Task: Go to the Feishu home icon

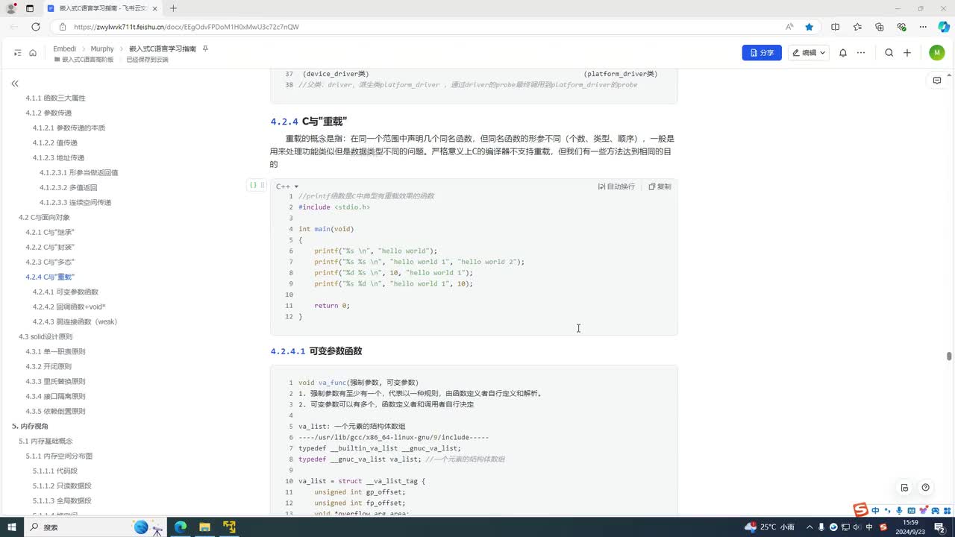Action: point(33,53)
